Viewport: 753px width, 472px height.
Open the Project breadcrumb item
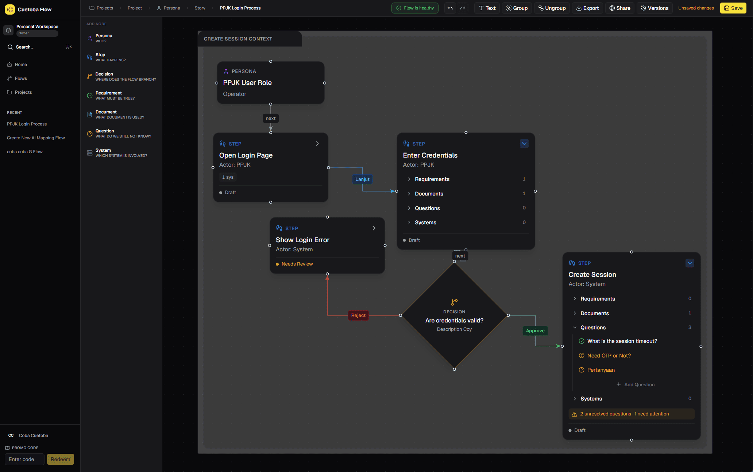click(135, 8)
